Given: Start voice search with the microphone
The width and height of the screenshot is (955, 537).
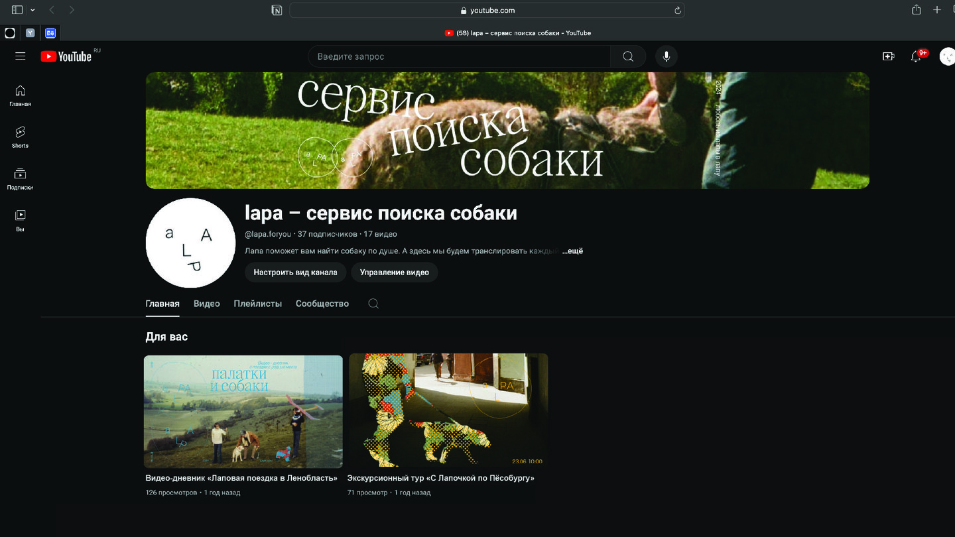Looking at the screenshot, I should [x=667, y=56].
